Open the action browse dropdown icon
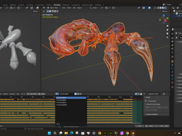 pos(57,94)
